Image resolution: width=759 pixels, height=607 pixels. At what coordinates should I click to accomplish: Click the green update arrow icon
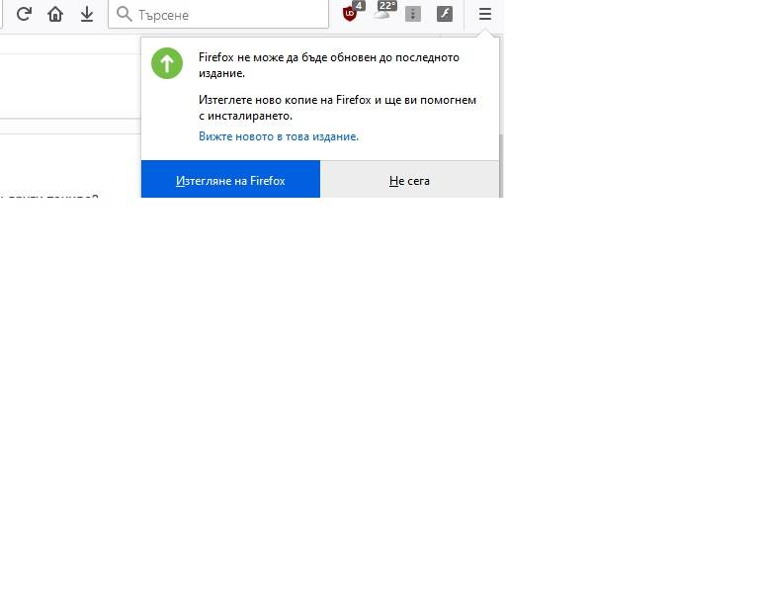click(x=167, y=63)
